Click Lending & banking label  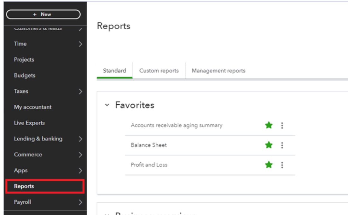pyautogui.click(x=38, y=139)
